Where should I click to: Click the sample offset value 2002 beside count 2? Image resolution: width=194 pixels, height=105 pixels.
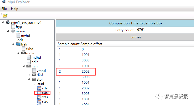pos(86,72)
